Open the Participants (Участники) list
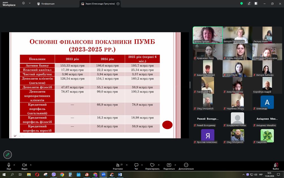 point(118,166)
